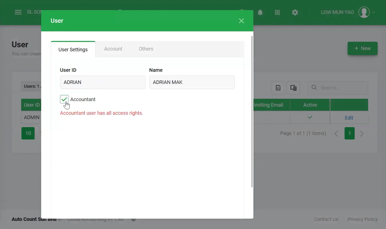This screenshot has width=386, height=229.
Task: Open the column chooser icon
Action: point(293,88)
